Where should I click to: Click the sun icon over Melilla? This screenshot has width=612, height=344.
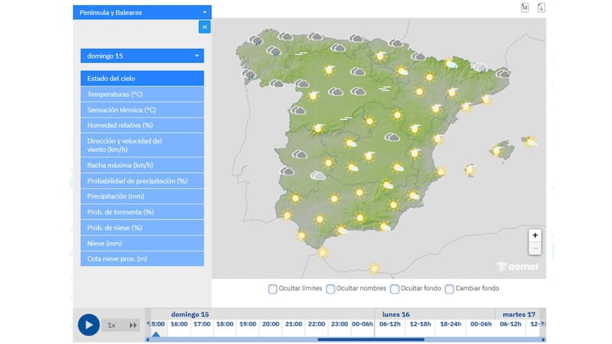coord(374,268)
